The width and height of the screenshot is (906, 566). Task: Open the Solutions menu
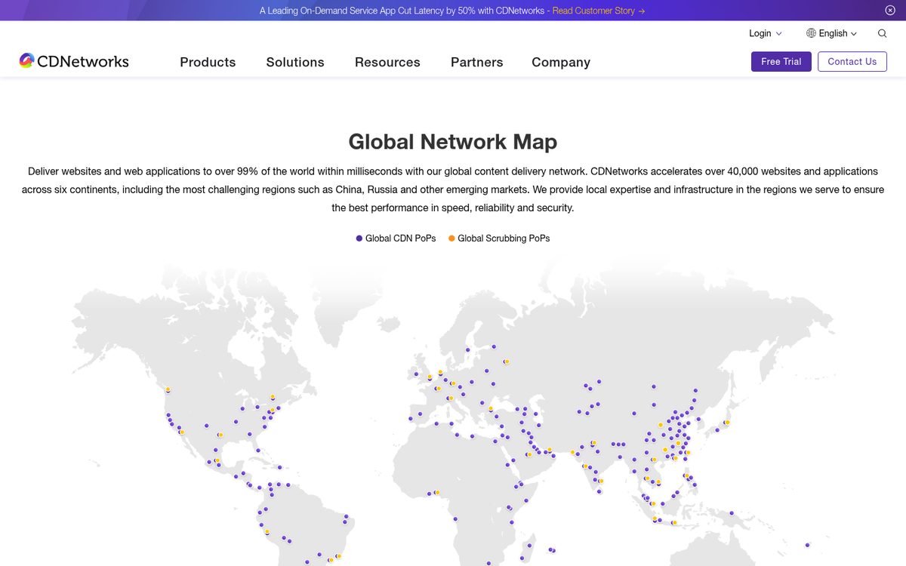point(295,63)
